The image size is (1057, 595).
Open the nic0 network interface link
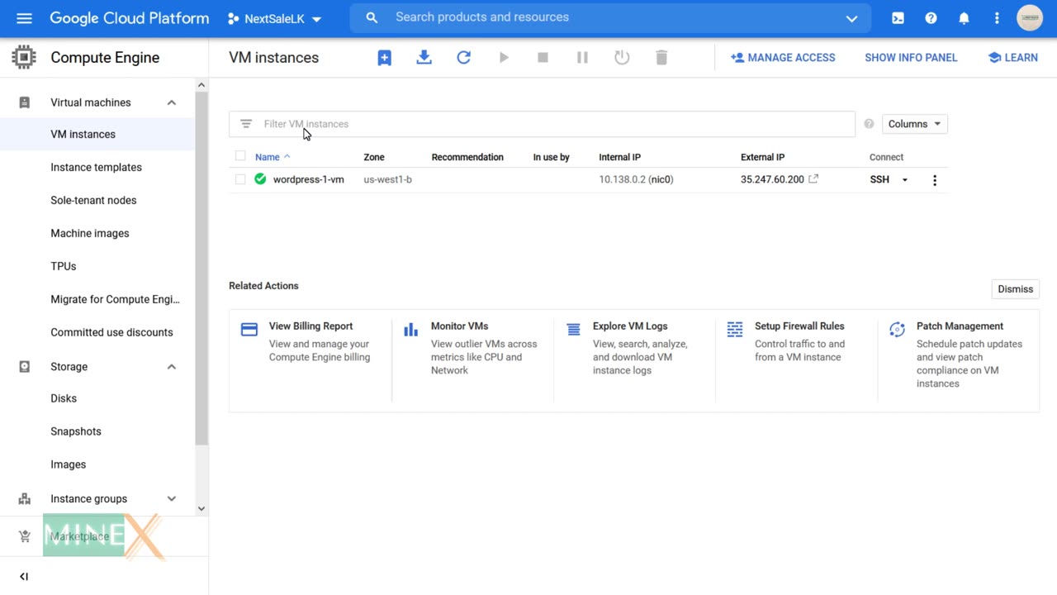[x=661, y=179]
